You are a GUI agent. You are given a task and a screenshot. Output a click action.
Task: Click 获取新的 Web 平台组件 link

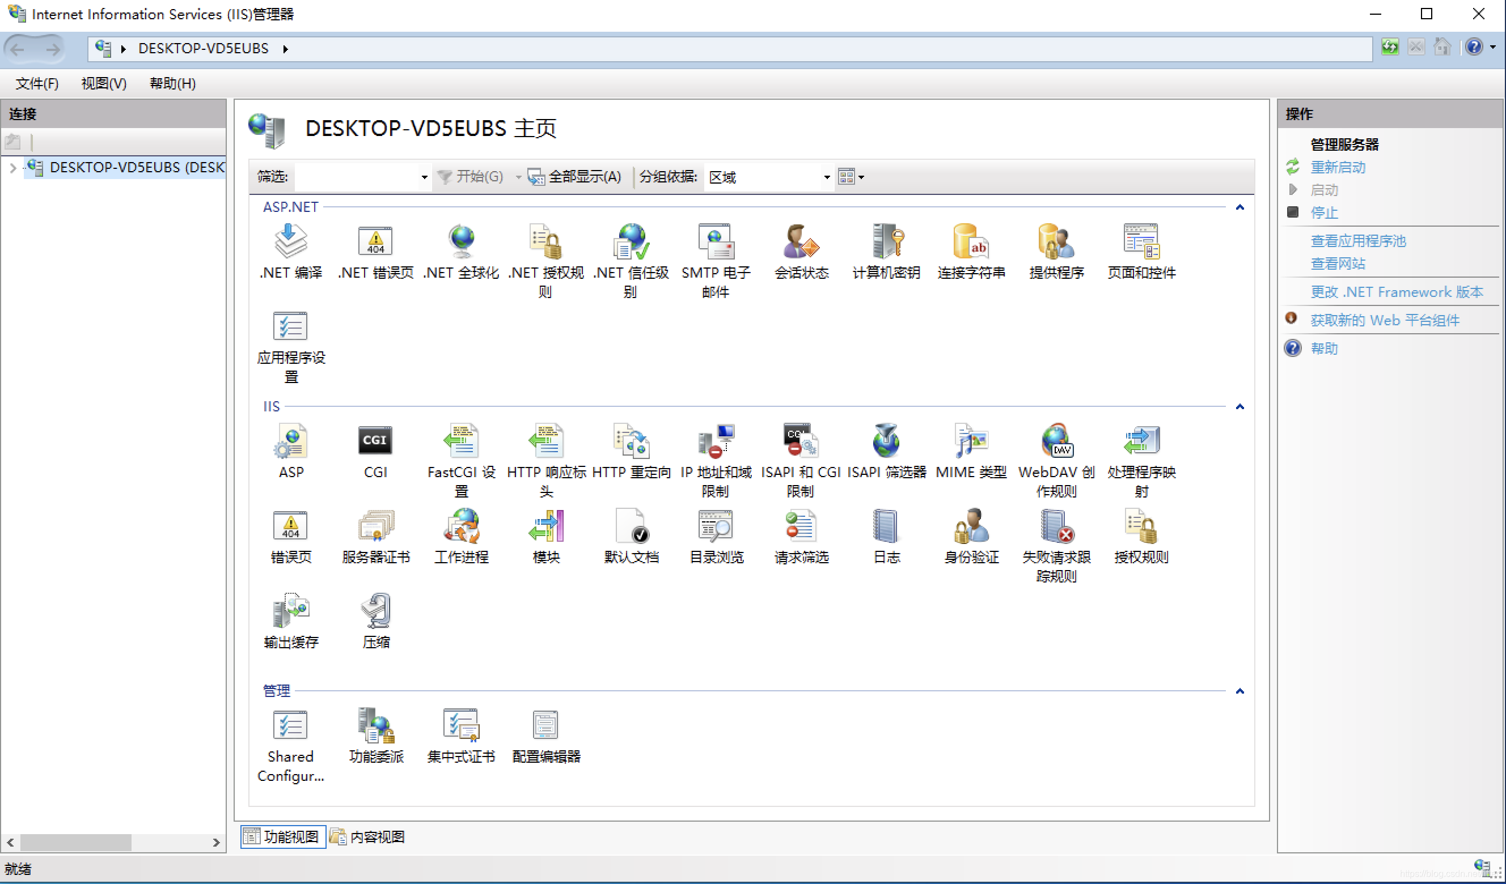pos(1385,320)
